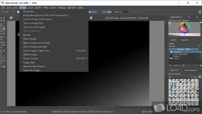Select the Line tool
This screenshot has height=114, width=202.
[x=4, y=24]
